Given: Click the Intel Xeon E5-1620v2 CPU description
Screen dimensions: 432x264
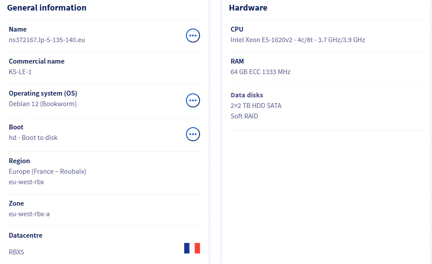Looking at the screenshot, I should (x=298, y=40).
